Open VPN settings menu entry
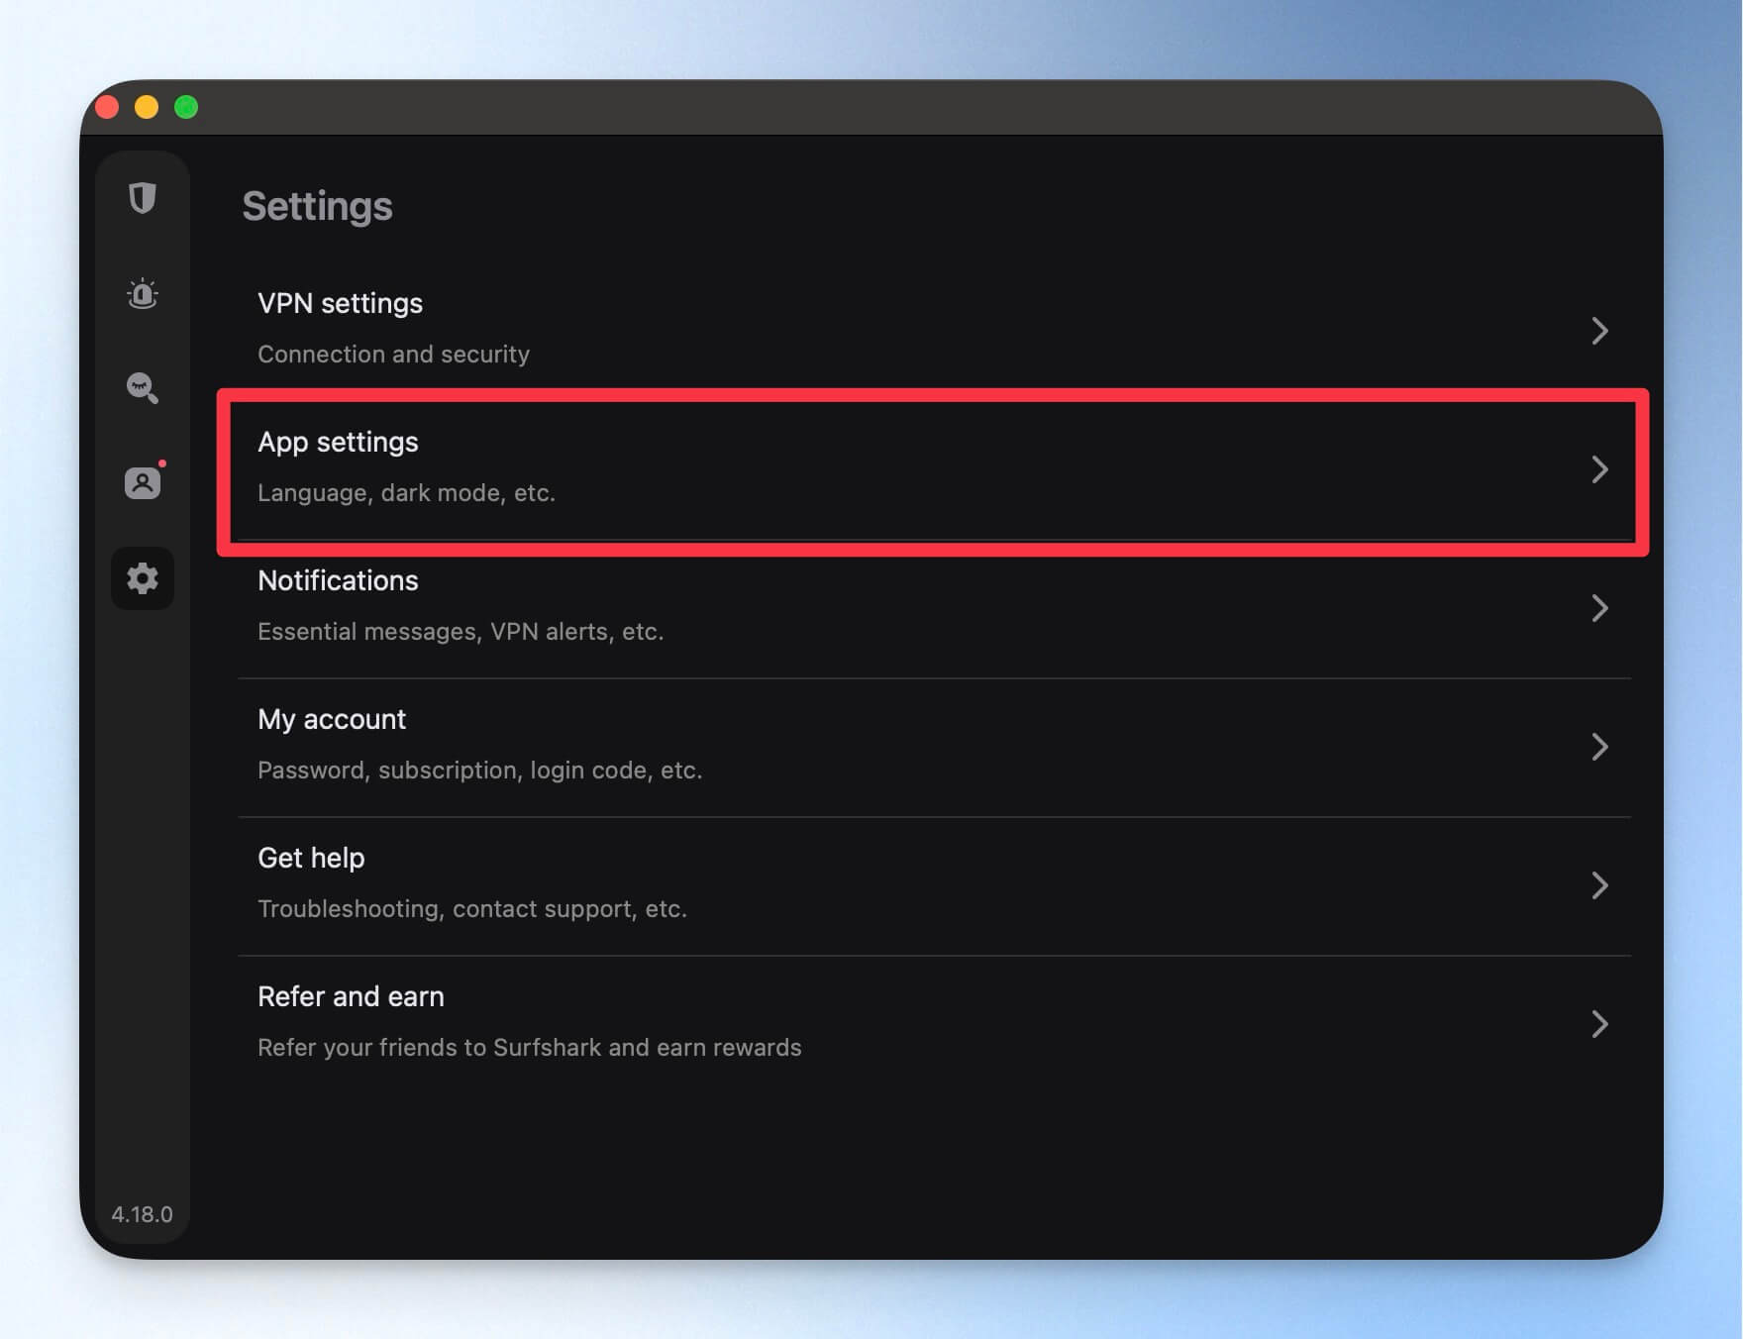The height and width of the screenshot is (1339, 1743). 934,331
